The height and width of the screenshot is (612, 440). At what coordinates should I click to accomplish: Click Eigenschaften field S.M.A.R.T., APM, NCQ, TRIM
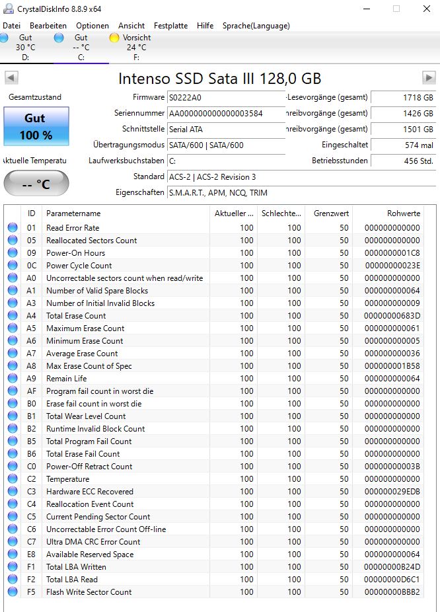pos(301,193)
